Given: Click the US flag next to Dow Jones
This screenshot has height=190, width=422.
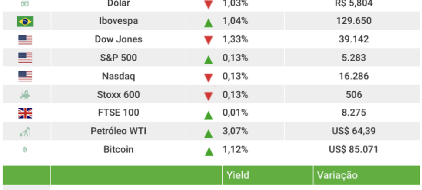Looking at the screenshot, I should [x=25, y=40].
